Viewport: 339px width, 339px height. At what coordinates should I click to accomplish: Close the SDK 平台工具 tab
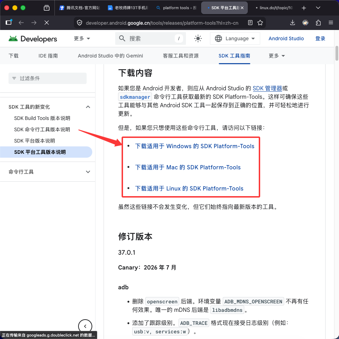(242, 8)
